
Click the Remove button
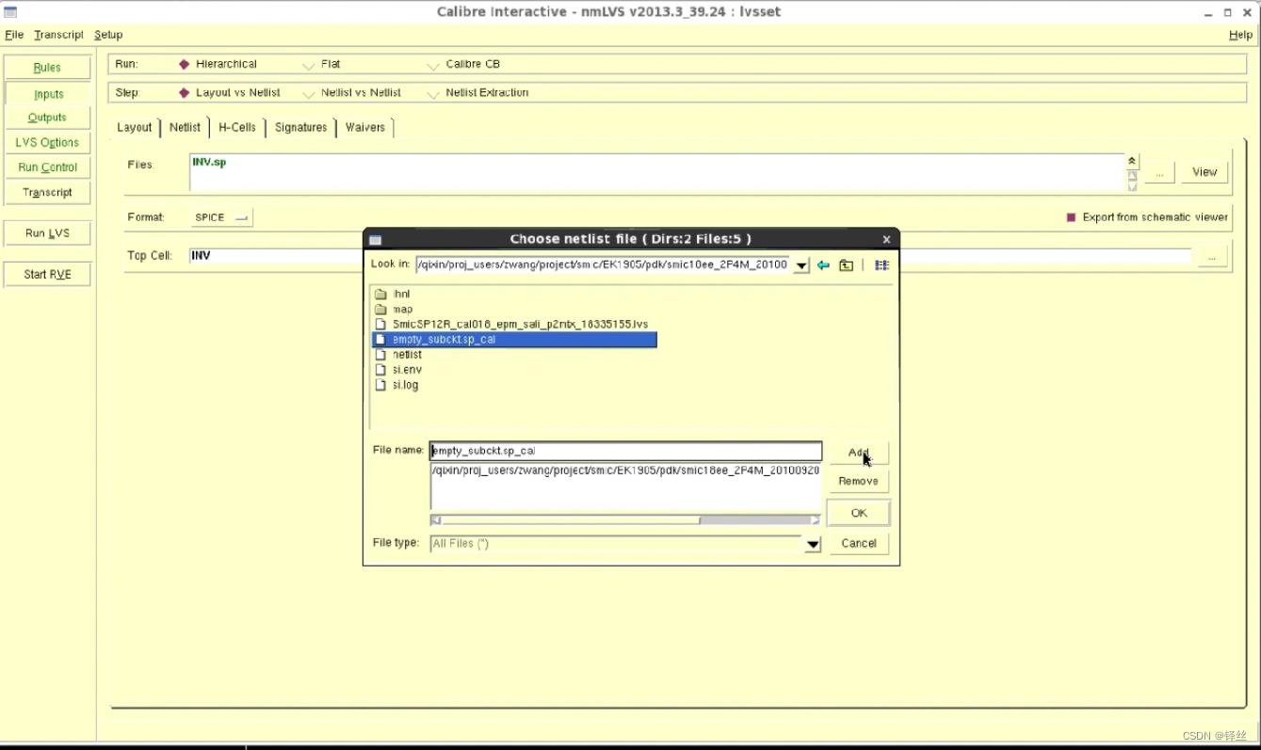[x=858, y=481]
